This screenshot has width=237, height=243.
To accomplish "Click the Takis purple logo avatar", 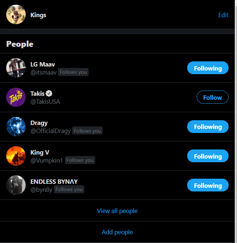I will (16, 97).
